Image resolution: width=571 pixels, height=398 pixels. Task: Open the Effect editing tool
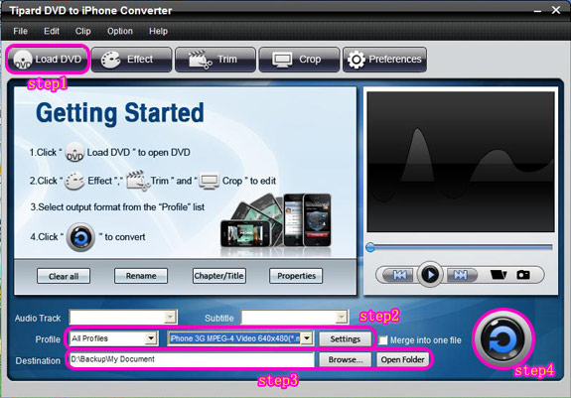pyautogui.click(x=131, y=60)
